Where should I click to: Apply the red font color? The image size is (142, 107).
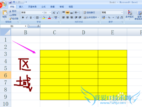49,17
